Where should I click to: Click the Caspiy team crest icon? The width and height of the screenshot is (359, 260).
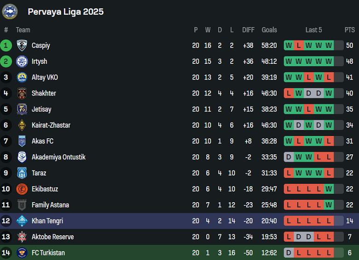[x=22, y=45]
